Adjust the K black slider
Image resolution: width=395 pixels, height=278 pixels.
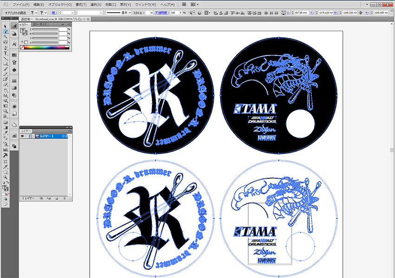tap(45, 43)
